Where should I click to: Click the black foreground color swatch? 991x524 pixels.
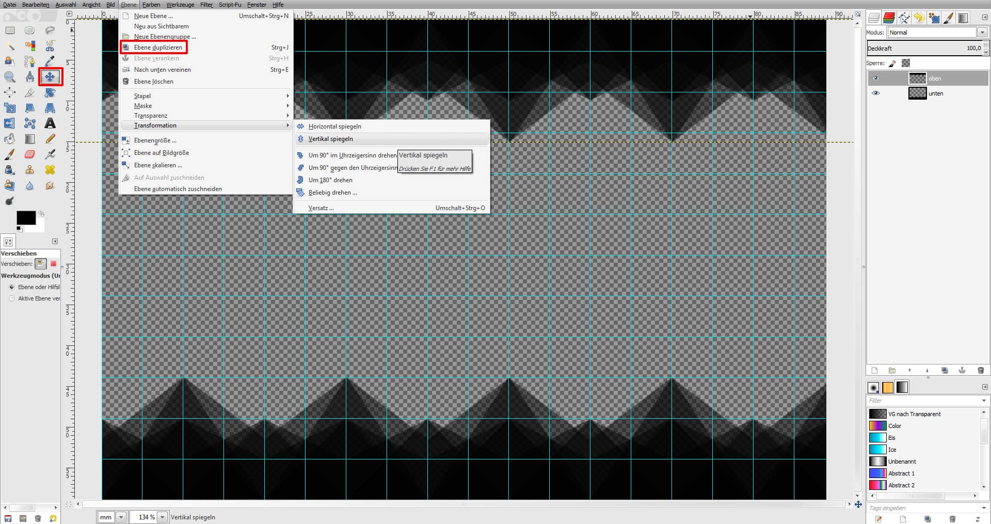(25, 217)
